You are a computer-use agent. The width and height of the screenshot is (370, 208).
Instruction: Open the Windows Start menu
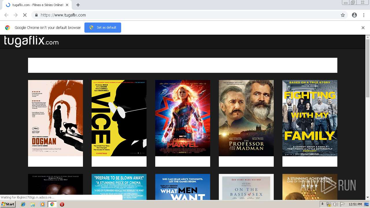coord(8,204)
